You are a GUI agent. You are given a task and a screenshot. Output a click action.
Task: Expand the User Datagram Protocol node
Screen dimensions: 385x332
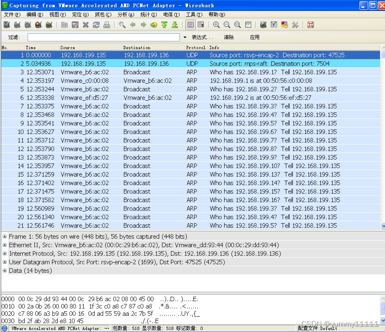pyautogui.click(x=4, y=262)
